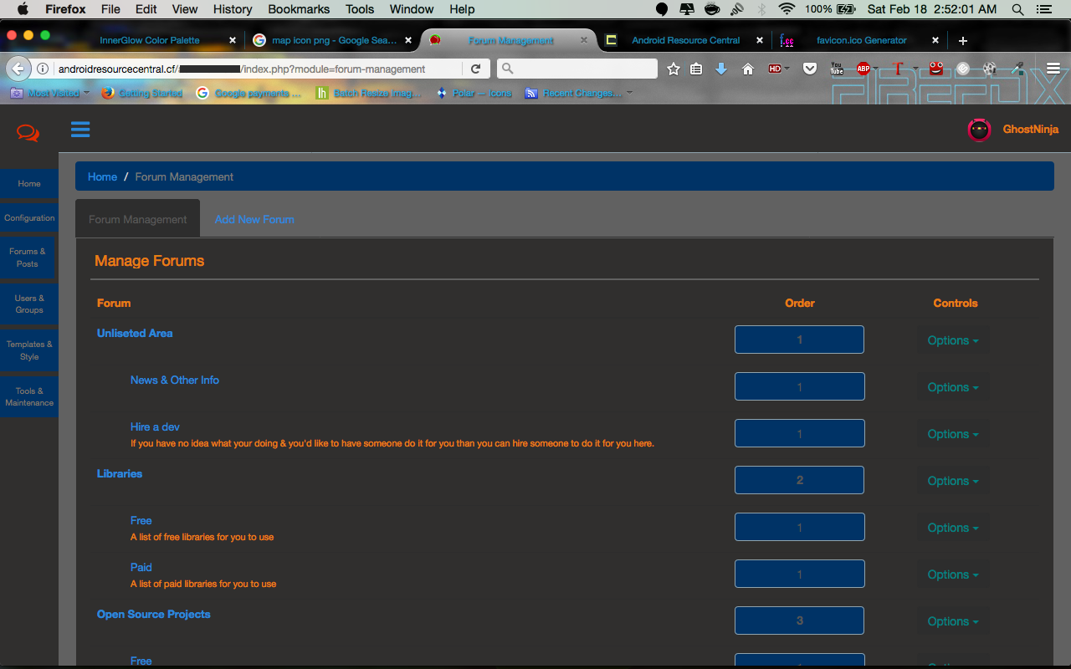Click the browser search box

point(577,69)
